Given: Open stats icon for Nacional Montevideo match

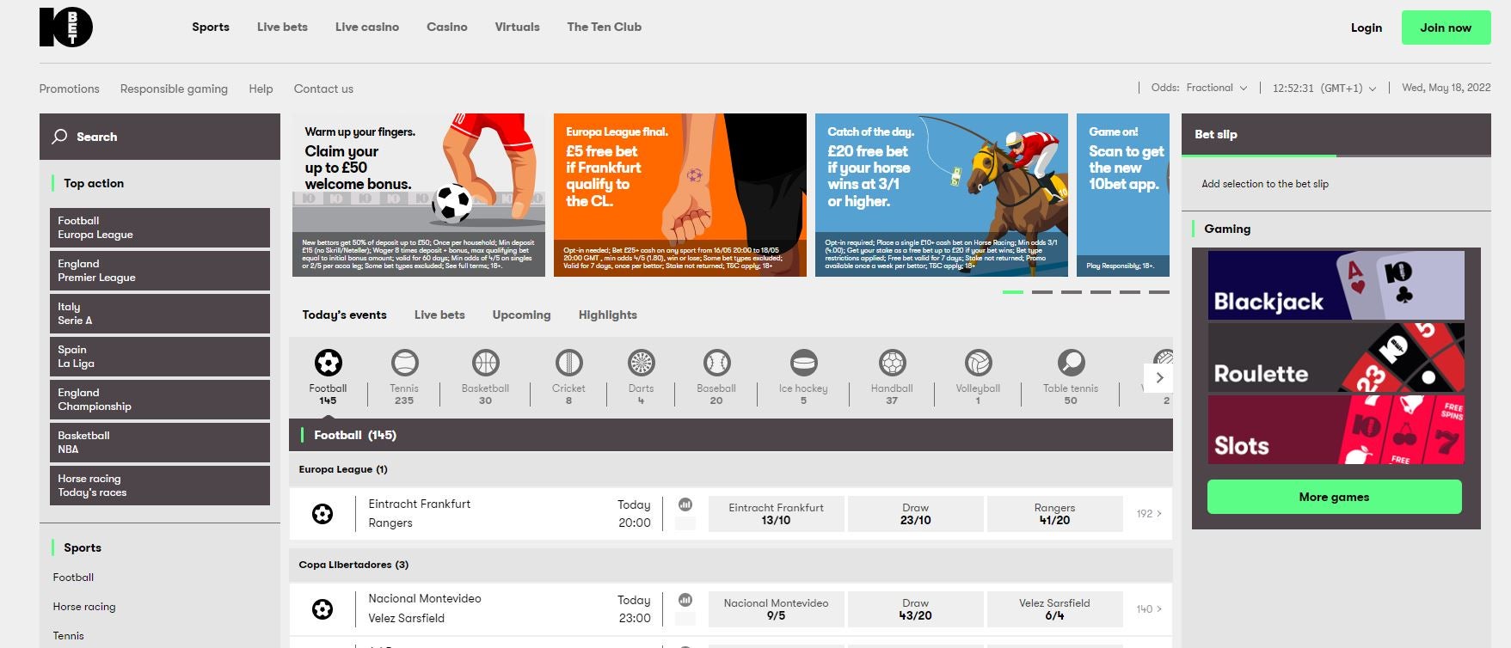Looking at the screenshot, I should [x=685, y=600].
